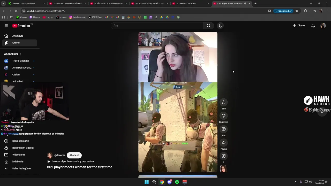Screen dimensions: 331x186
Task: Open Windows Start menu
Action: [x=146, y=182]
